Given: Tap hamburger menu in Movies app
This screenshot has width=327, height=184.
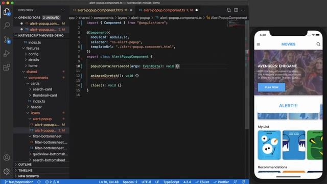Looking at the screenshot, I should coord(259,44).
